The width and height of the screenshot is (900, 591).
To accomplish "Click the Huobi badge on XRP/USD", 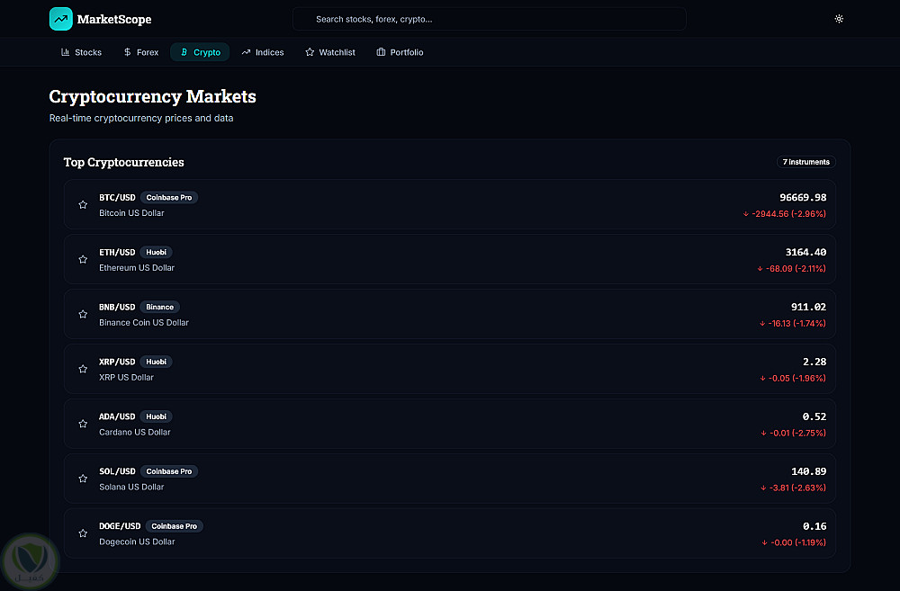I will point(156,362).
